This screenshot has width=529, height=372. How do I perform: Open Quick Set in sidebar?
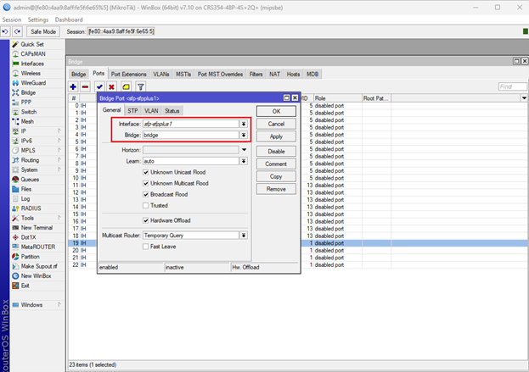click(x=32, y=44)
